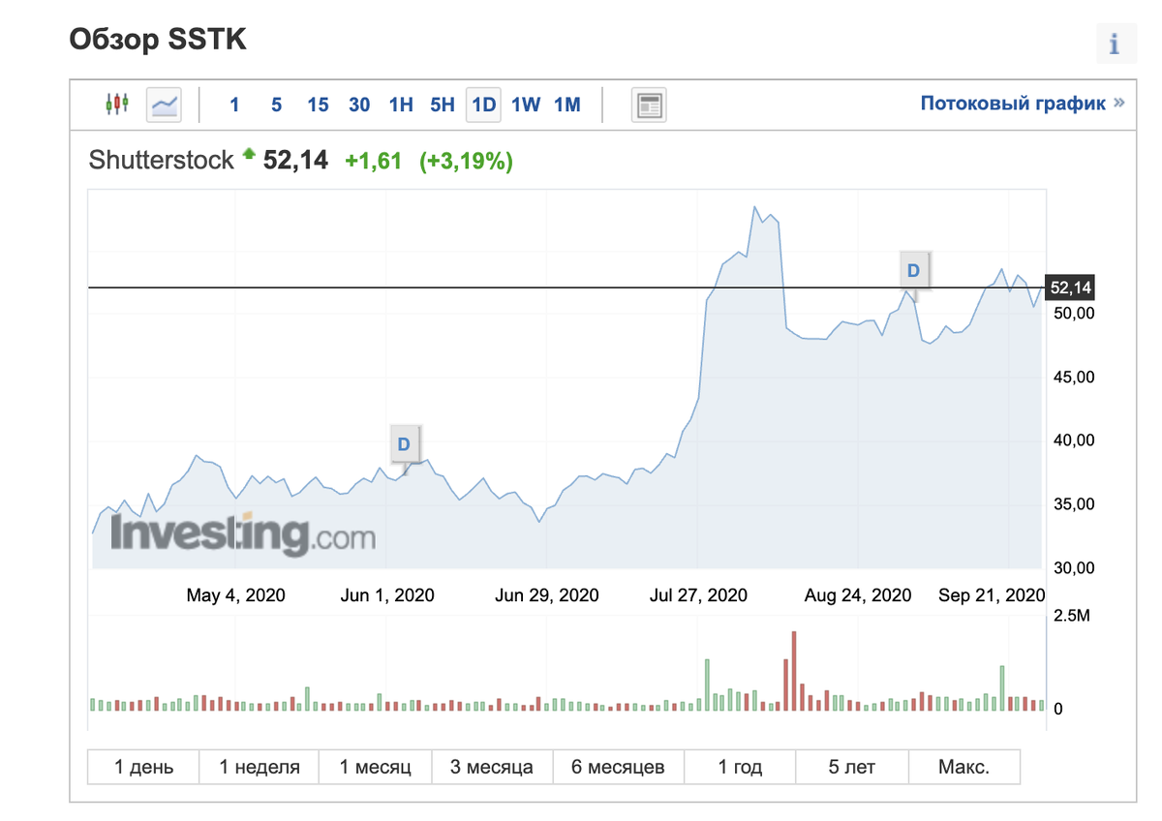
Task: Select the 1H interval
Action: 401,105
